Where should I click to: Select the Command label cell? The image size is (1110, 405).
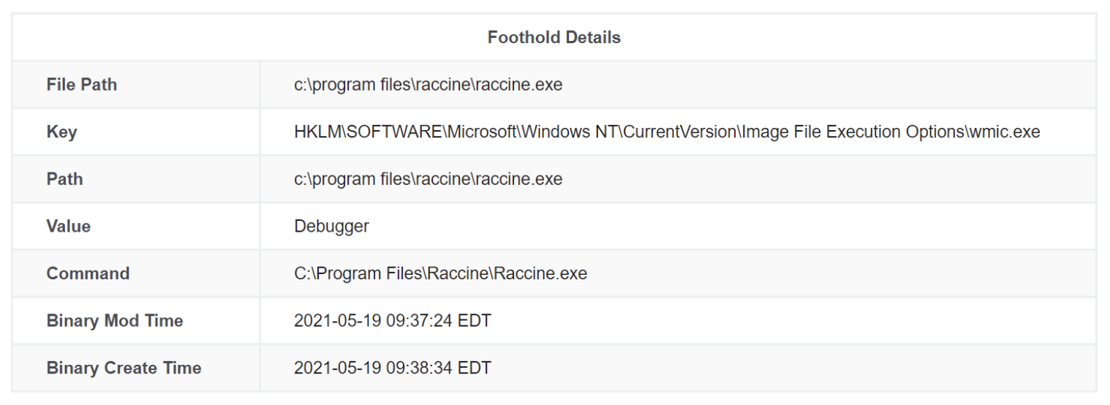click(x=136, y=273)
